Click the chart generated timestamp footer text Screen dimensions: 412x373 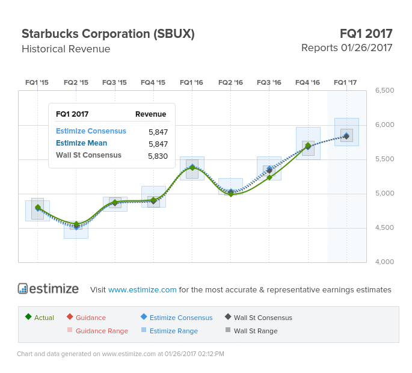pyautogui.click(x=121, y=354)
